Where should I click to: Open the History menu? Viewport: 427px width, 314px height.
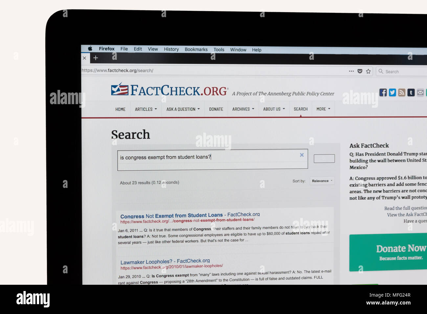(x=171, y=49)
